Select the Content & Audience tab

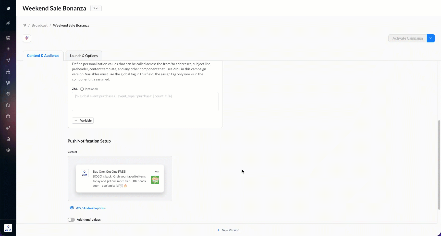coord(43,56)
